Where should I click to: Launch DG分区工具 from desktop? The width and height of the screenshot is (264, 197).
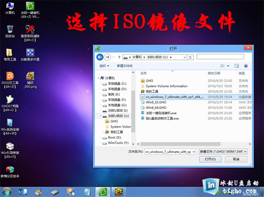point(10,80)
